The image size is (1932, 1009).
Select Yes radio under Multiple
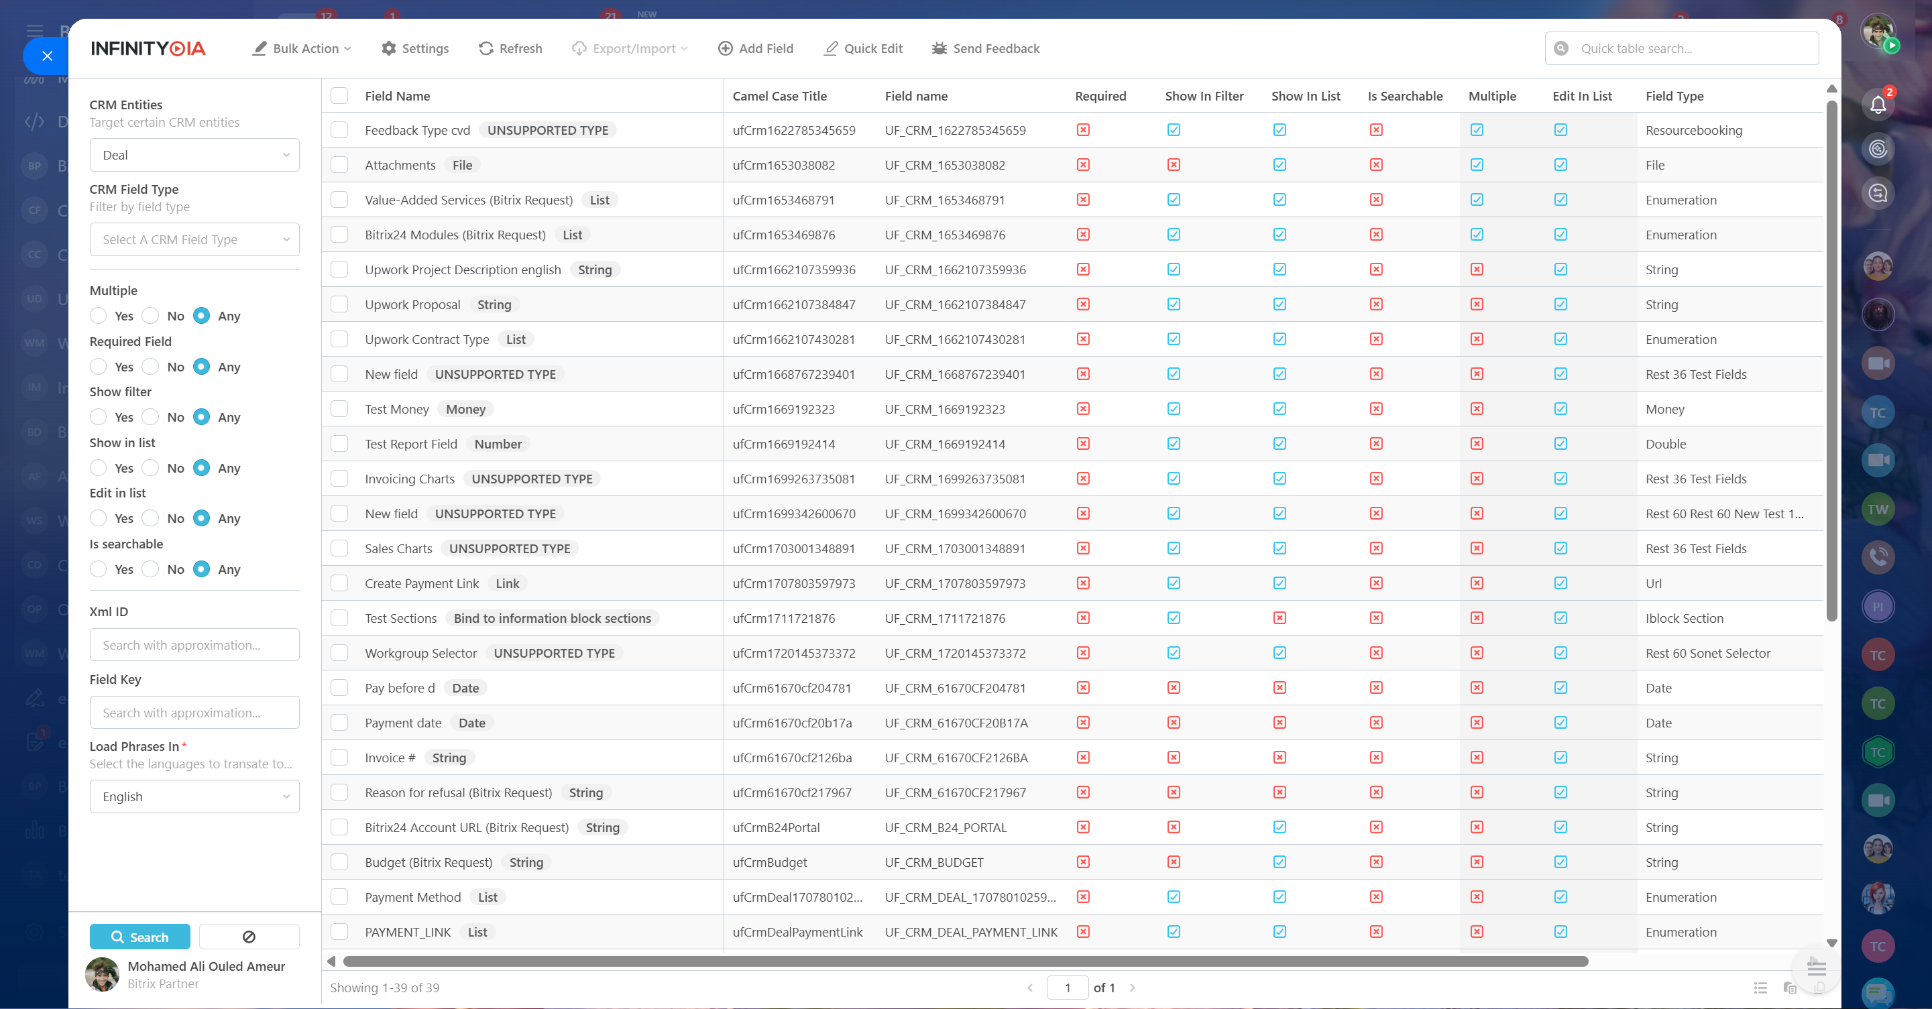click(x=99, y=316)
